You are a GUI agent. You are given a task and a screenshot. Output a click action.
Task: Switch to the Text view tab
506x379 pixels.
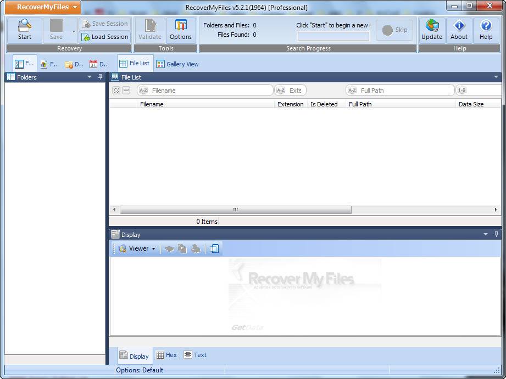click(195, 355)
